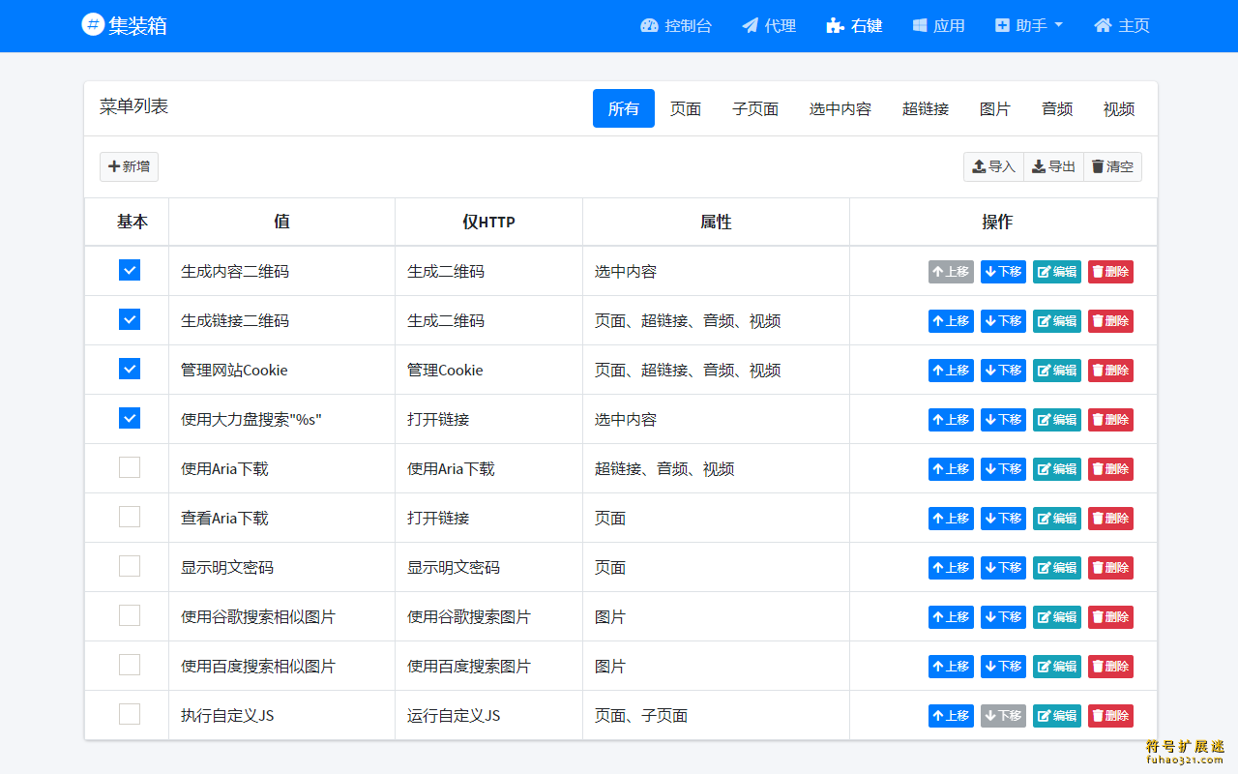Edit the 生成内容二维码 row
Image resolution: width=1238 pixels, height=774 pixels.
pos(1057,272)
